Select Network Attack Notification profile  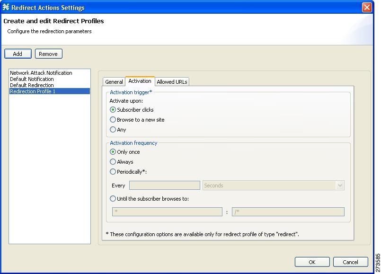(x=41, y=73)
